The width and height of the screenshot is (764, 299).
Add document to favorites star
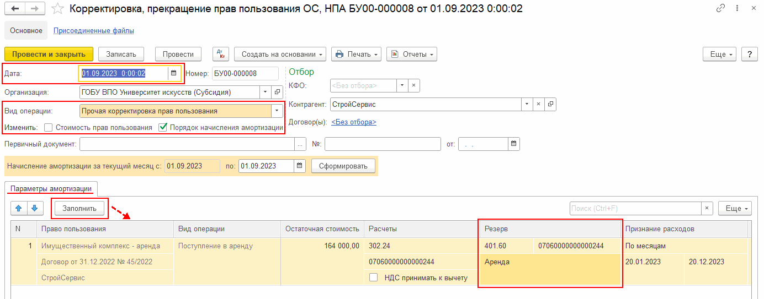[x=57, y=9]
